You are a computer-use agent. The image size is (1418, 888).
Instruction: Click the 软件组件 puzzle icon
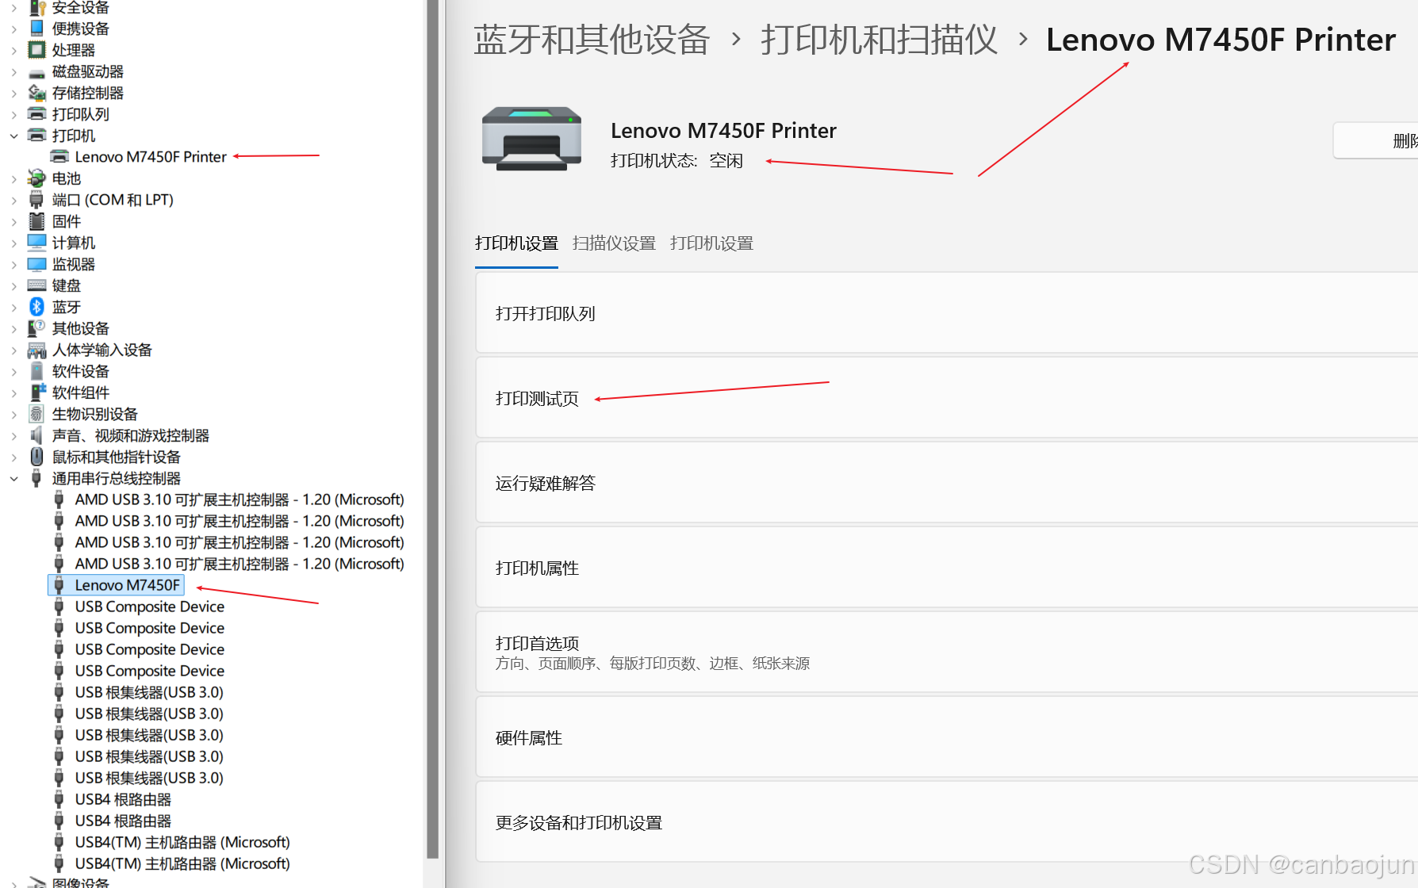(x=36, y=392)
